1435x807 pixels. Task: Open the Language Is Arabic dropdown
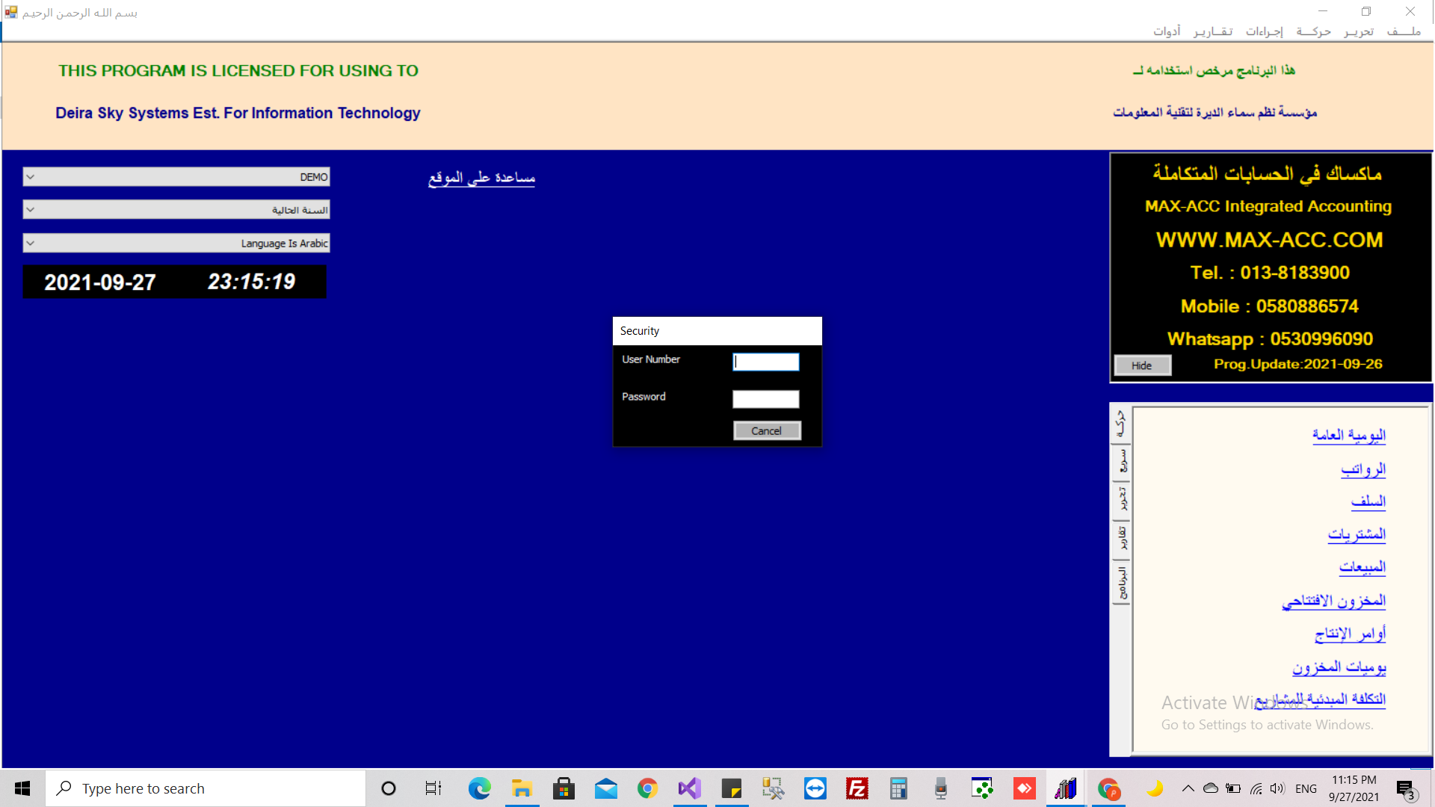coord(176,243)
